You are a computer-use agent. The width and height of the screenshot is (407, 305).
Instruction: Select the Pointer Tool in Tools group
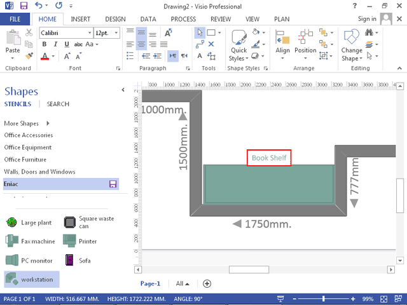200,32
